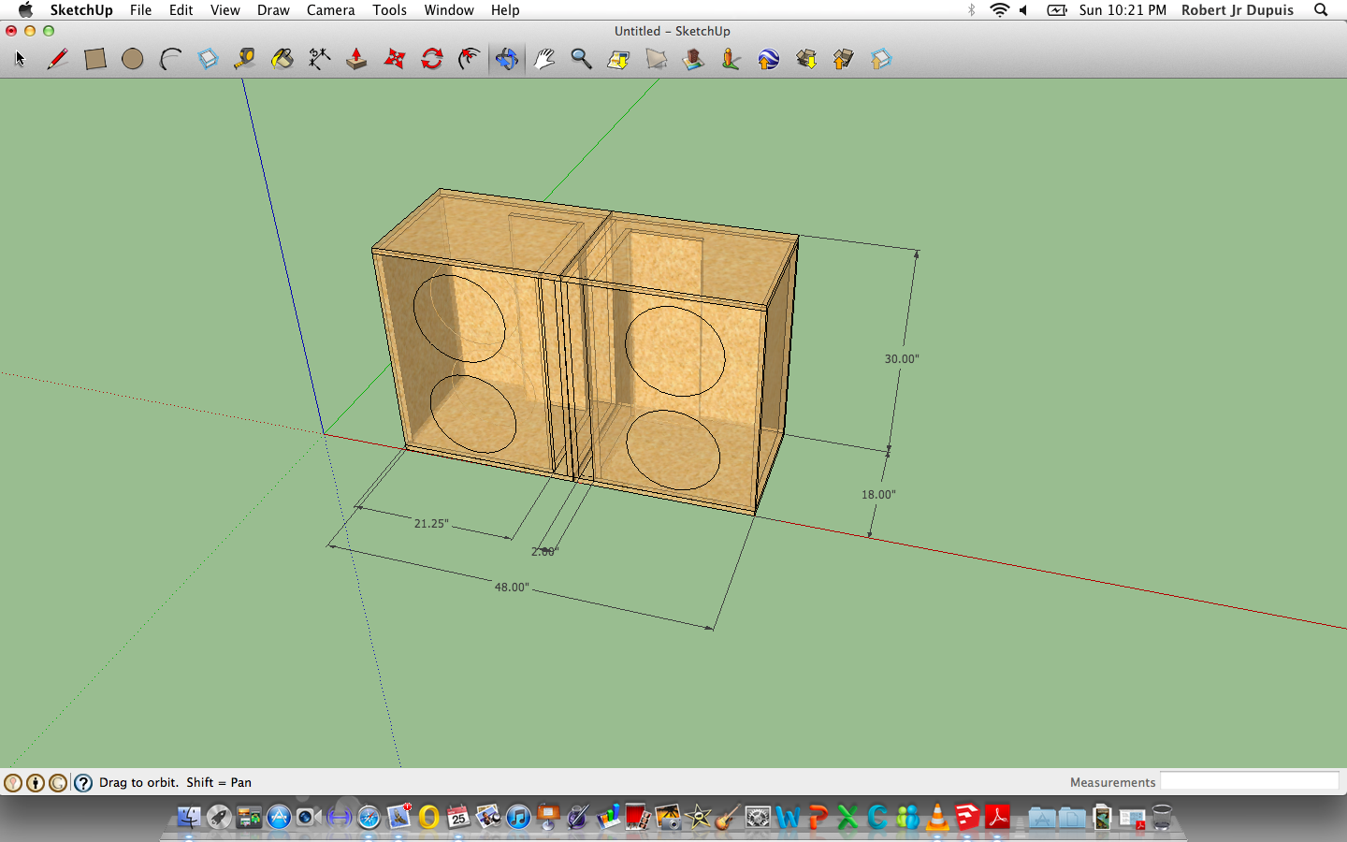Click the Zoom magnifier tool

[x=581, y=59]
